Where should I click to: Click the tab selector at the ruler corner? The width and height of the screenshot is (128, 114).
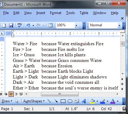tap(2, 34)
